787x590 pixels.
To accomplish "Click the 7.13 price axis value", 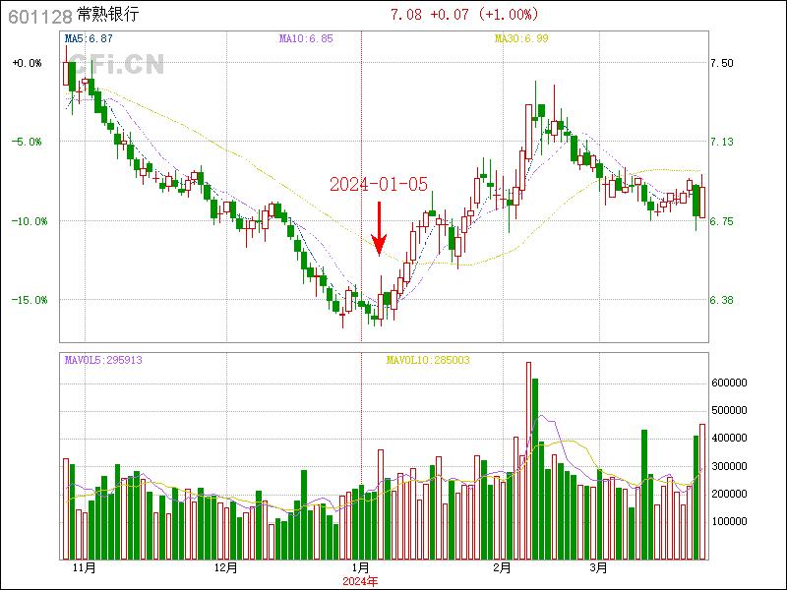I will tap(722, 142).
